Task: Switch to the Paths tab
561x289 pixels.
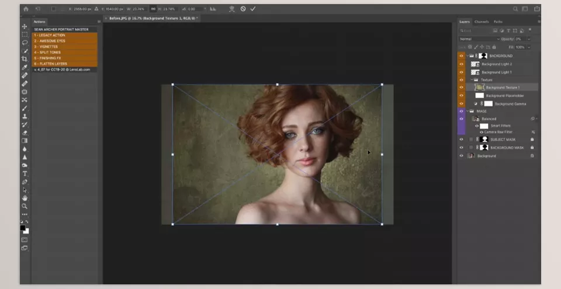Action: [498, 22]
